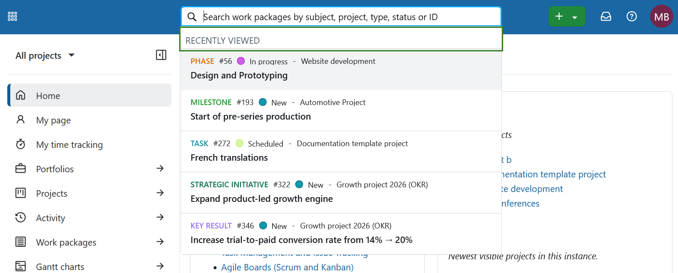Click the Activity history icon
The image size is (678, 273).
coord(21,217)
